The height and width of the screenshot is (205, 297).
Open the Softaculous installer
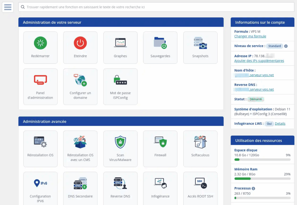(200, 149)
